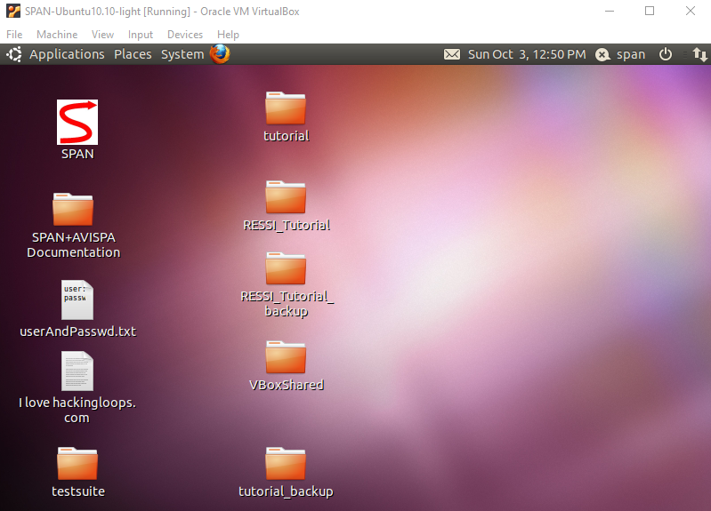Maximize the VirtualBox window

pos(650,11)
